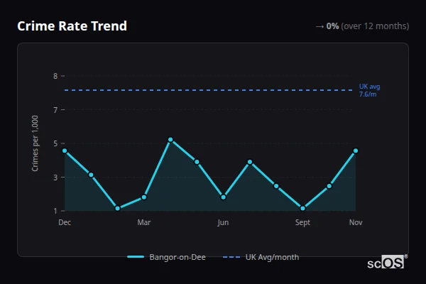Click the 'Jun' x-axis label
This screenshot has width=426, height=284.
[x=223, y=222]
